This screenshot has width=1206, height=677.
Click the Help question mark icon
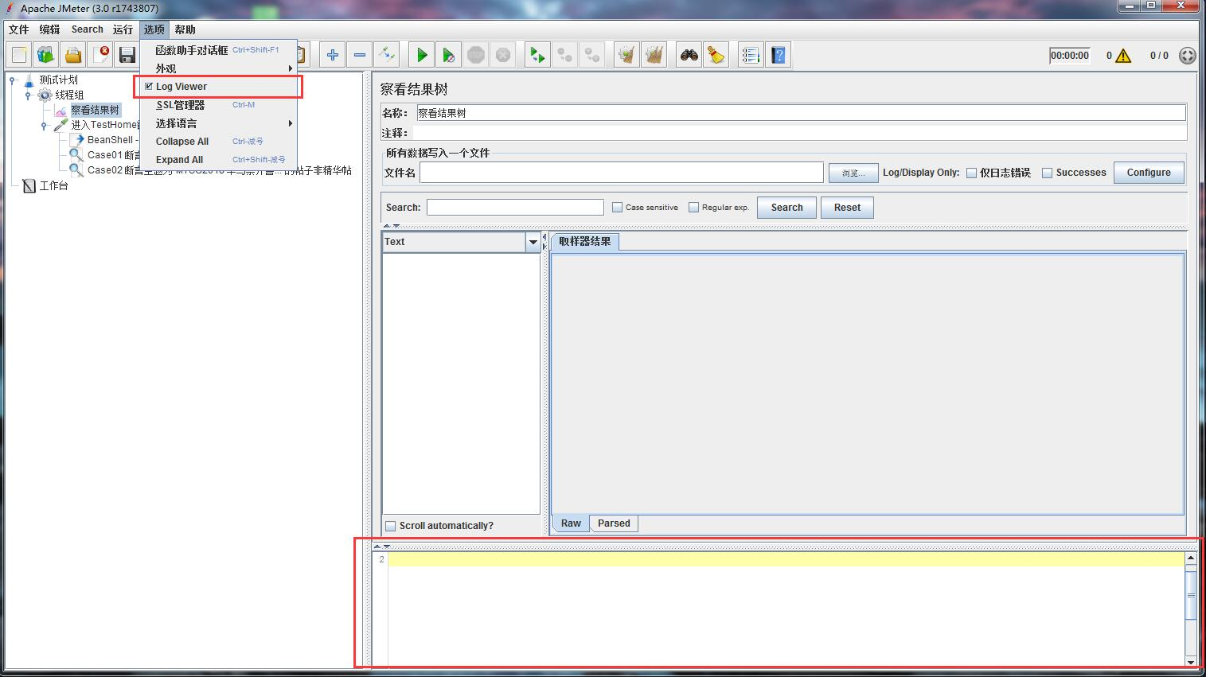779,55
